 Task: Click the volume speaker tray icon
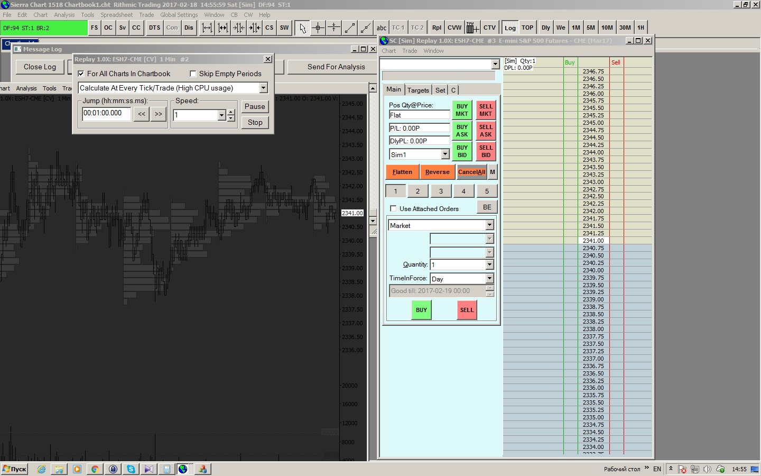tap(707, 469)
